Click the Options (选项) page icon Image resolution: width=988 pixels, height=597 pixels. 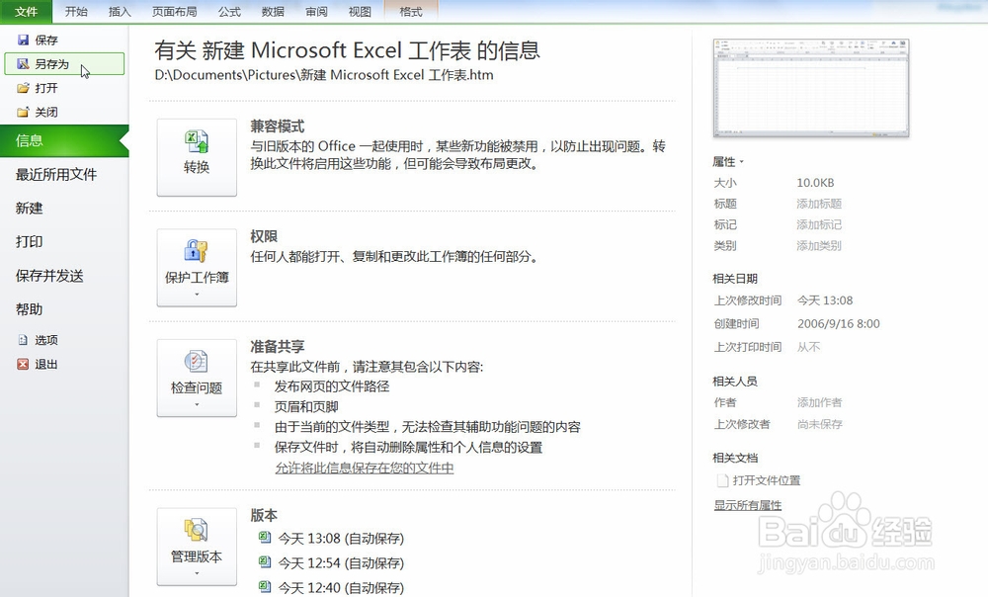[24, 340]
